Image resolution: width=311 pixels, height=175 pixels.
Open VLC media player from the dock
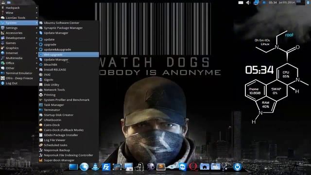click(95, 167)
